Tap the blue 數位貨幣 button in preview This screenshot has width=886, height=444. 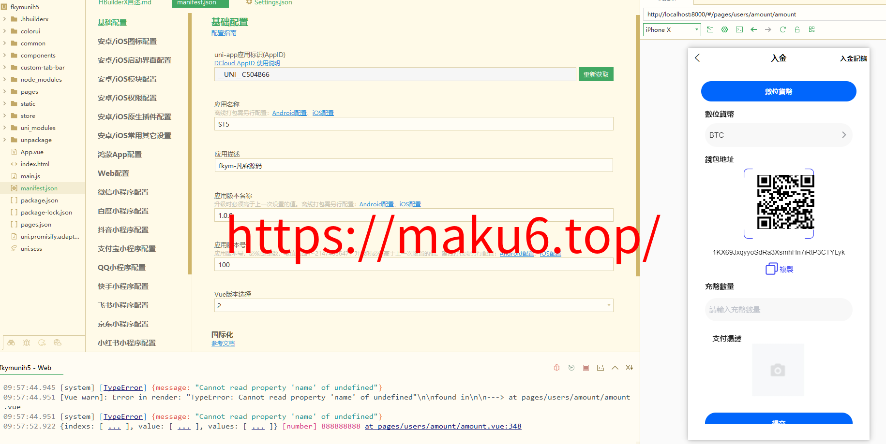[779, 91]
